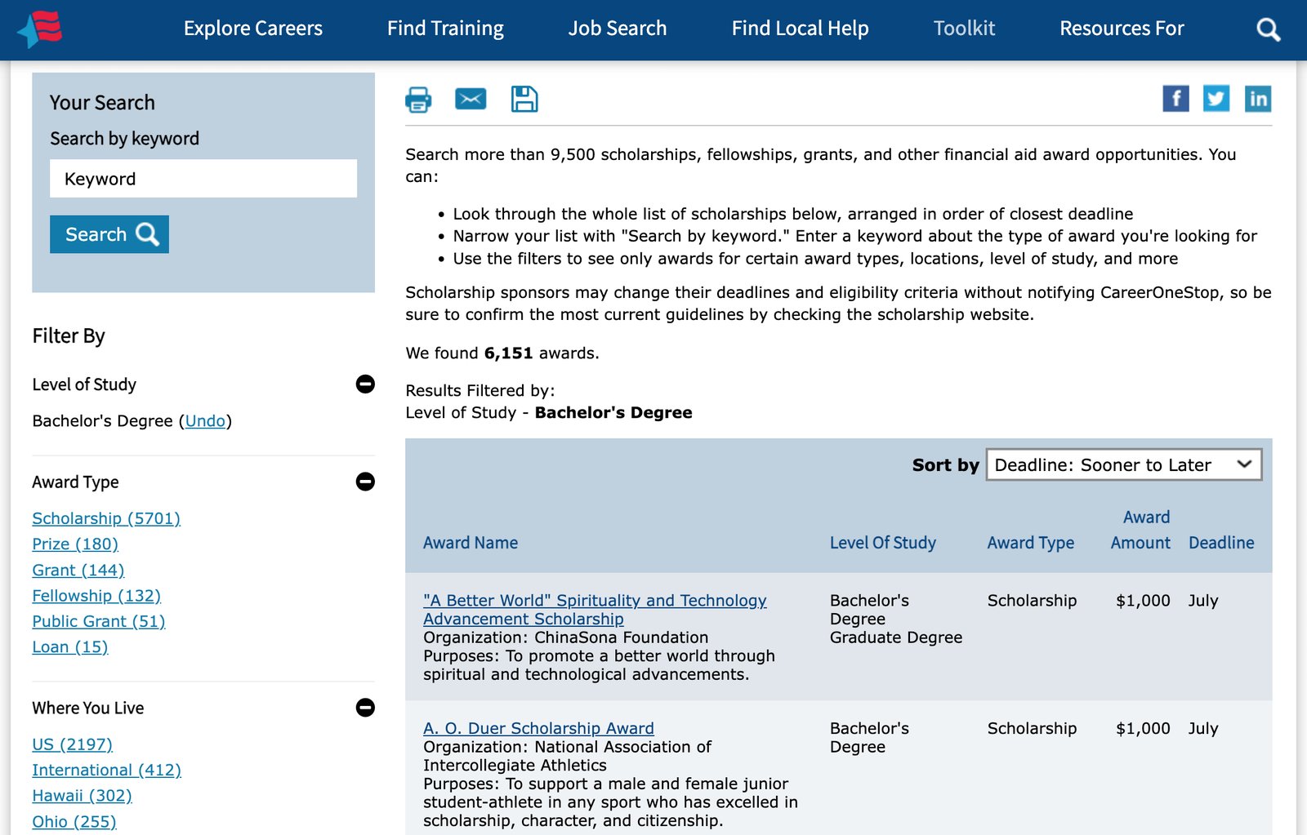The image size is (1307, 835).
Task: Click the Search button
Action: point(109,234)
